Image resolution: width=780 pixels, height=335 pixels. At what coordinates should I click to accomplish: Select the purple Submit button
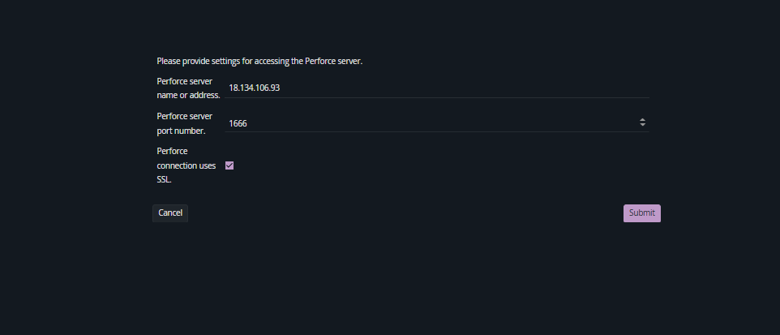(x=641, y=213)
